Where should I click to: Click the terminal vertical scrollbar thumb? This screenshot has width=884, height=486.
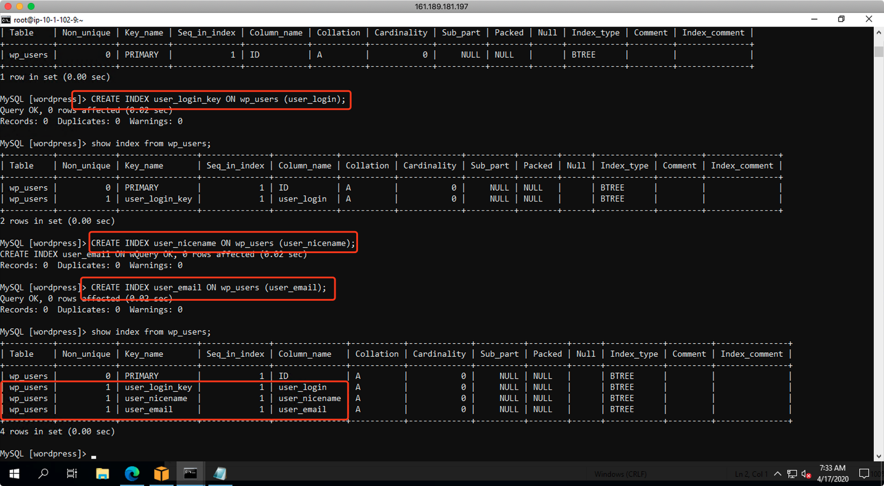878,52
